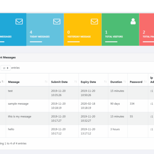
Task: Click expiry date 2019-11-20 13:17:12
Action: click(88, 131)
